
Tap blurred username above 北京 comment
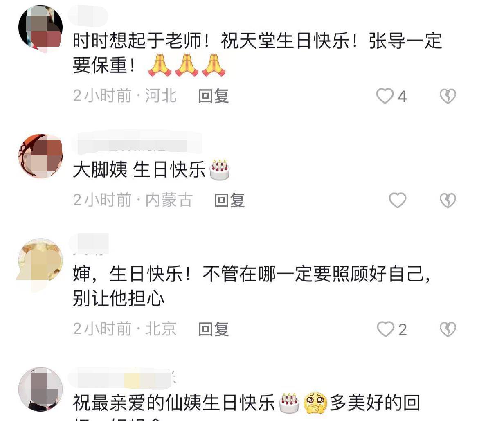point(89,243)
